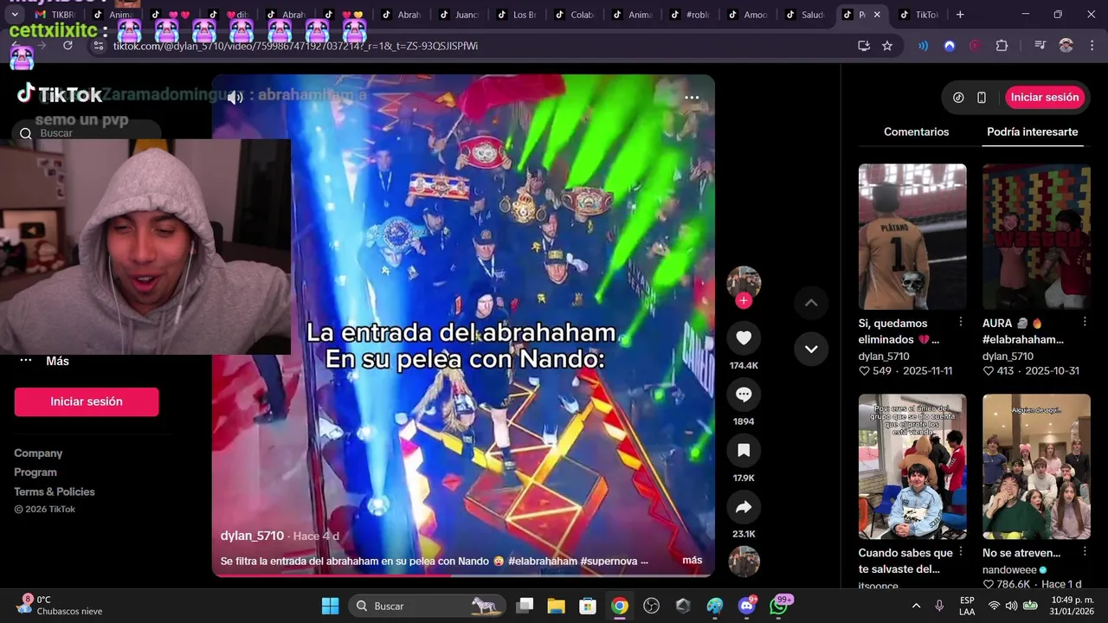Open 'No se atreven' video thumbnail

click(x=1036, y=466)
